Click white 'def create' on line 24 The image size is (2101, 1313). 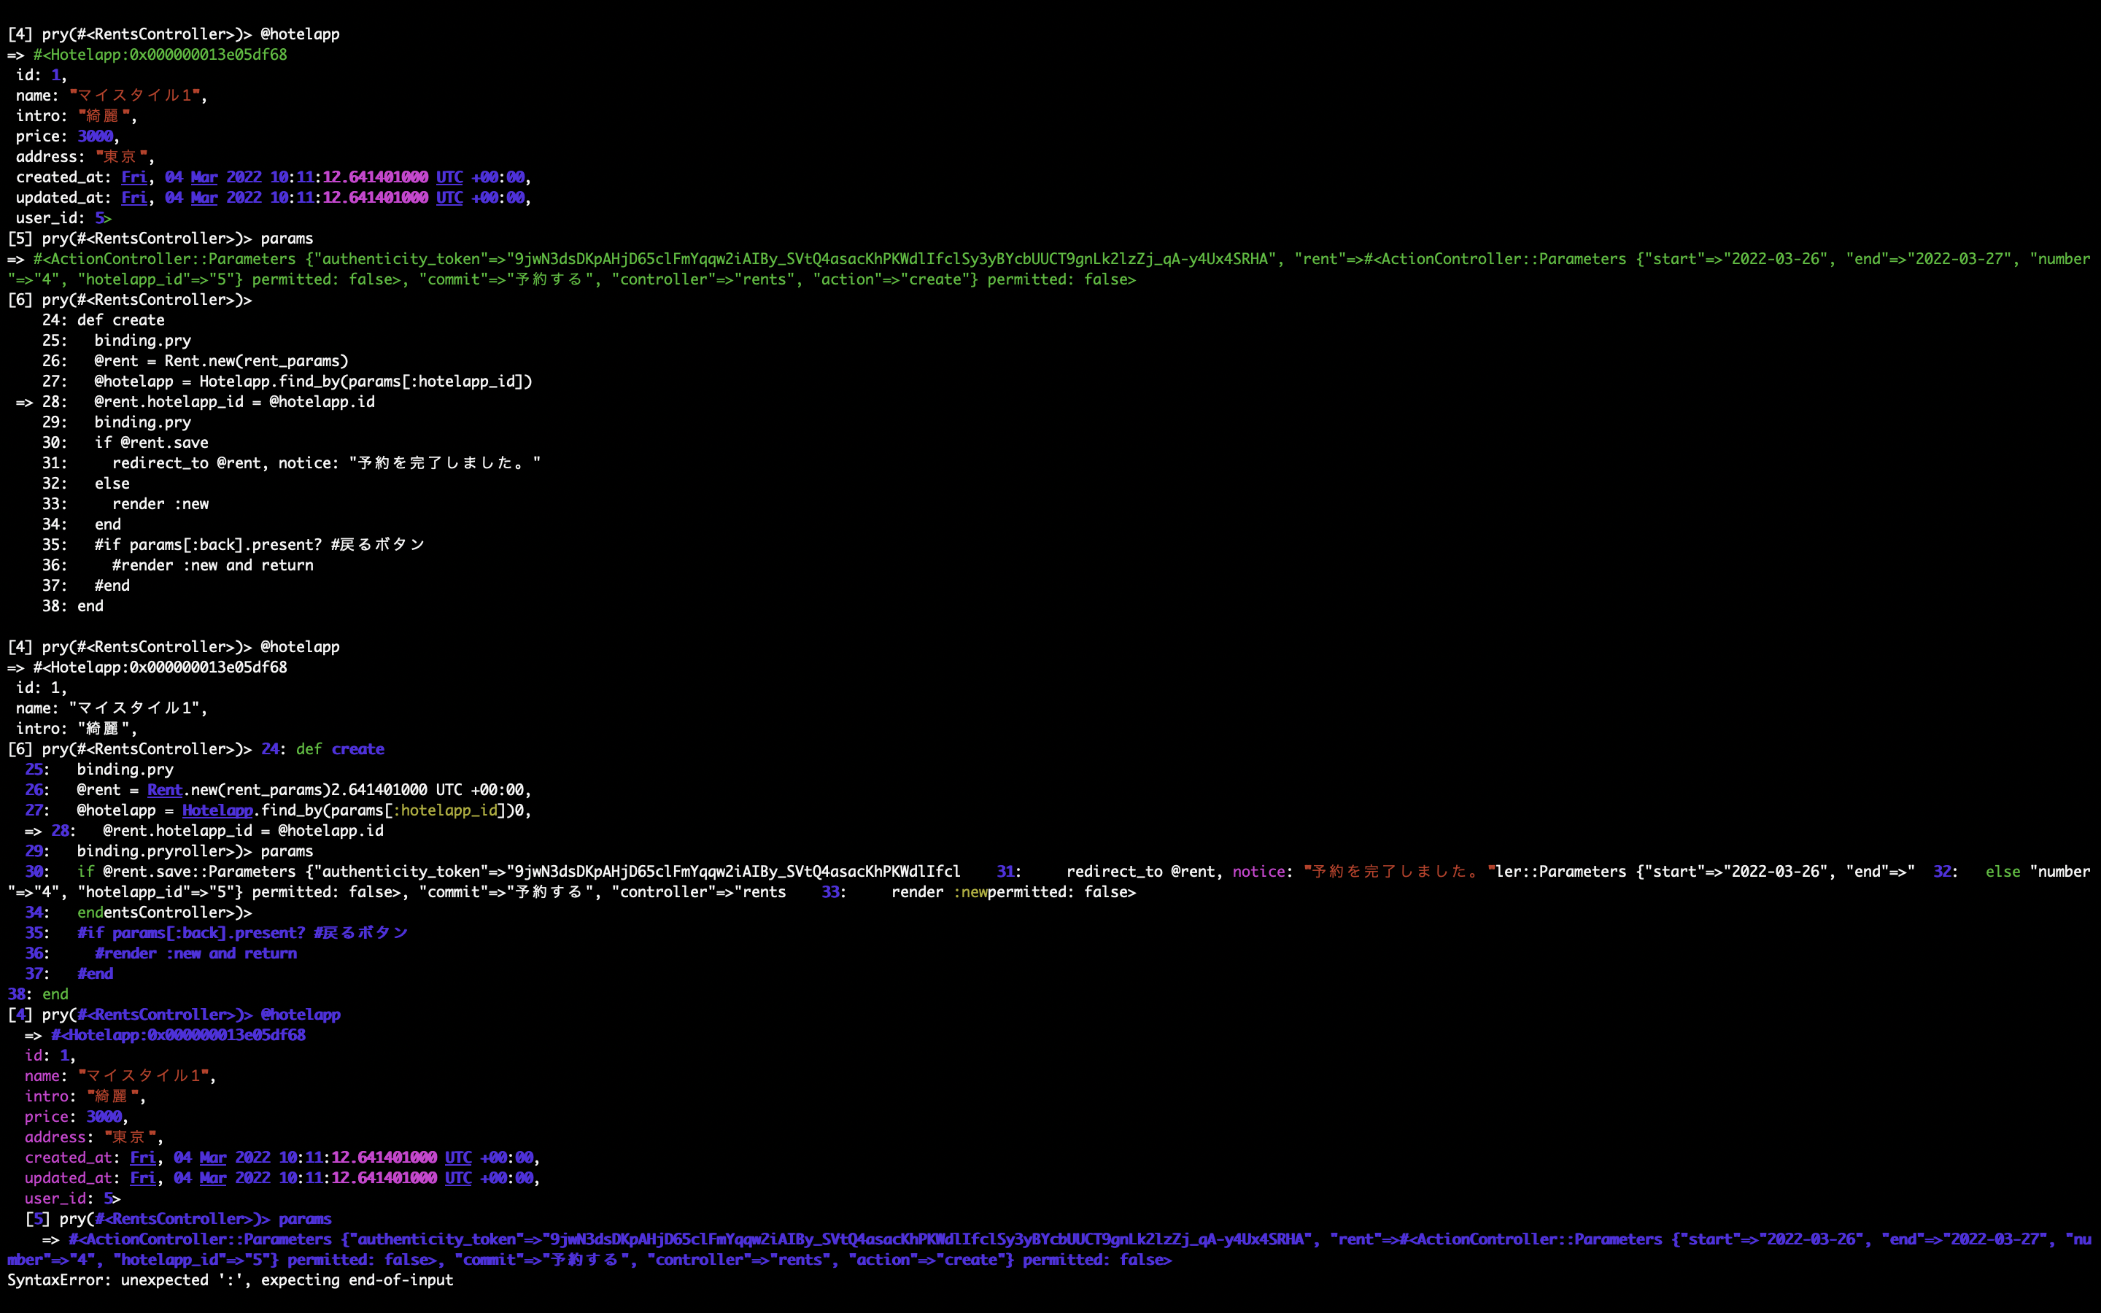click(120, 320)
